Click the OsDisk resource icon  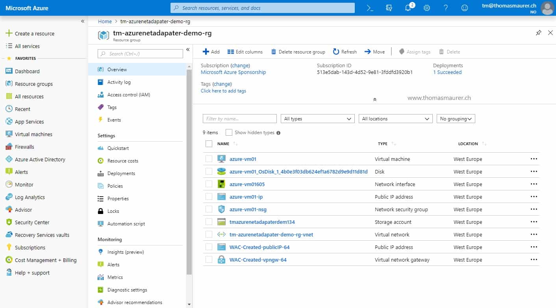click(x=221, y=172)
